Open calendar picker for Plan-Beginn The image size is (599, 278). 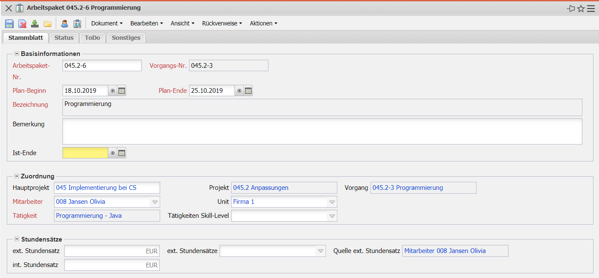[x=122, y=91]
